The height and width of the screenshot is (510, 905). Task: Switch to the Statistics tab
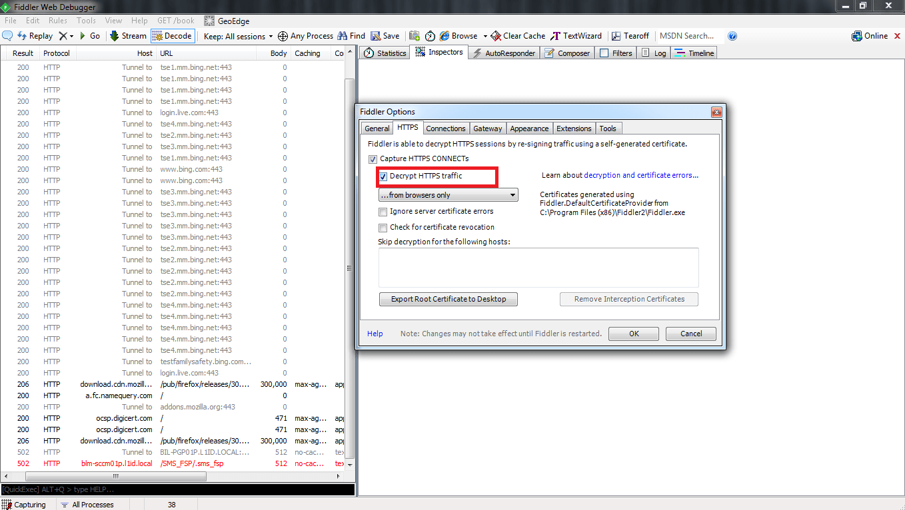pyautogui.click(x=385, y=53)
